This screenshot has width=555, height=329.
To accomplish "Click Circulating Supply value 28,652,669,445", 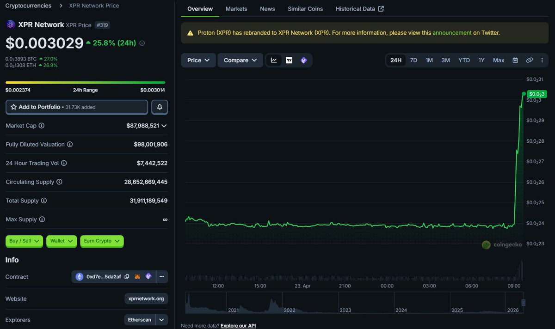I will click(146, 182).
